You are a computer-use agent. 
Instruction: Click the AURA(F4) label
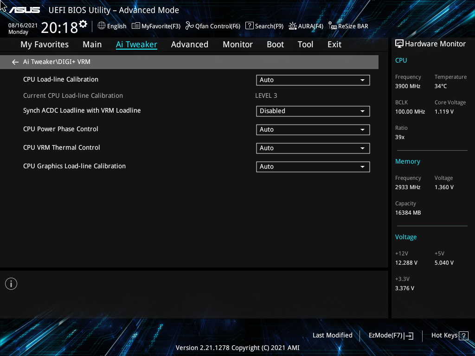coord(310,26)
